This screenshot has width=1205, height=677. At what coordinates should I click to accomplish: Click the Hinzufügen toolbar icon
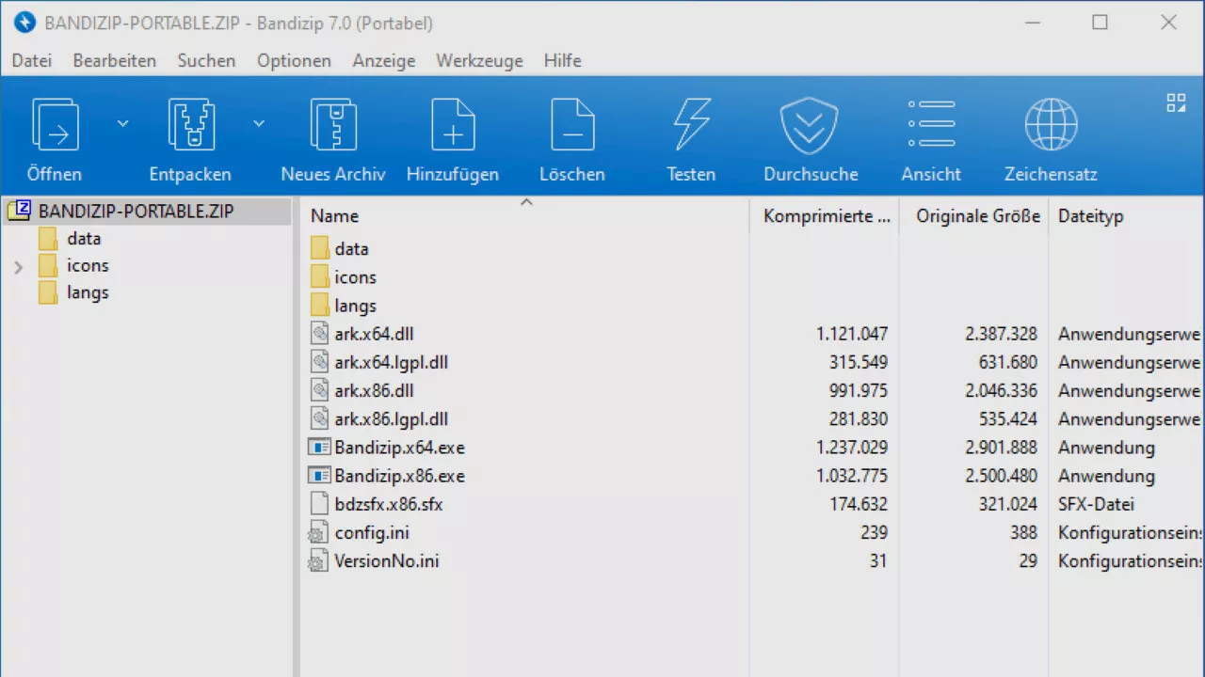(x=453, y=124)
